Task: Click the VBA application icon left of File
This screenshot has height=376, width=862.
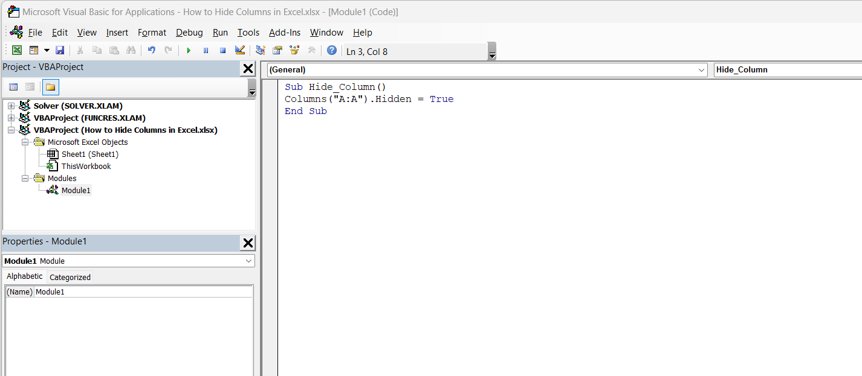Action: 16,32
